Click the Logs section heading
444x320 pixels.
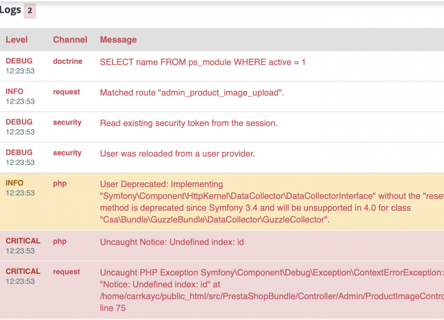pyautogui.click(x=10, y=10)
